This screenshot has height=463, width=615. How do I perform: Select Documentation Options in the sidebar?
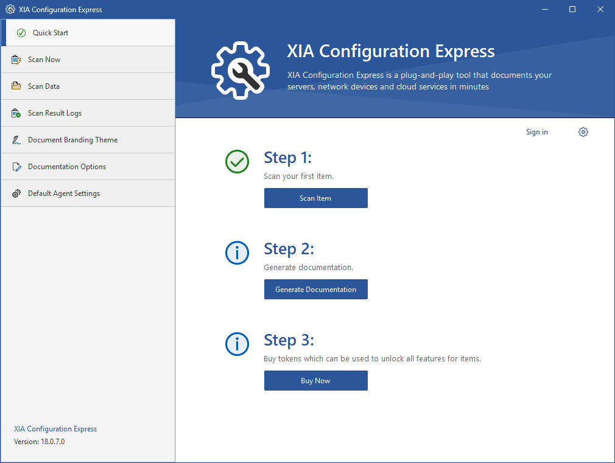click(67, 167)
